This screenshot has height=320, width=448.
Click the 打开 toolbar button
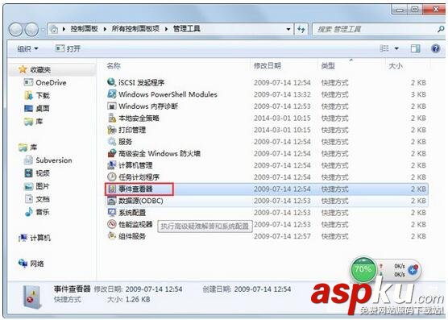68,48
